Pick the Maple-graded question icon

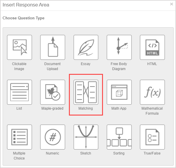(x=53, y=92)
